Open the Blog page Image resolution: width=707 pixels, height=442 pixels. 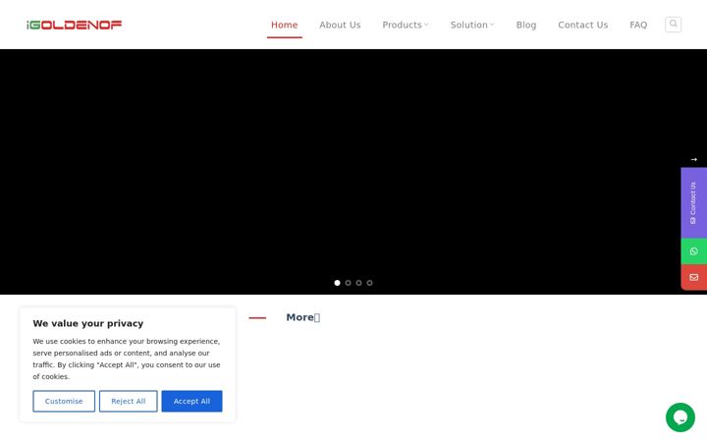(x=526, y=25)
